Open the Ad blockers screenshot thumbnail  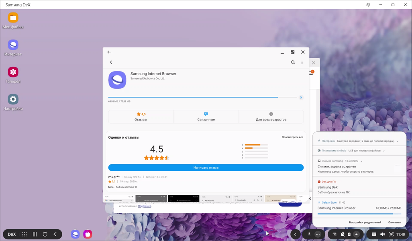coord(216,199)
